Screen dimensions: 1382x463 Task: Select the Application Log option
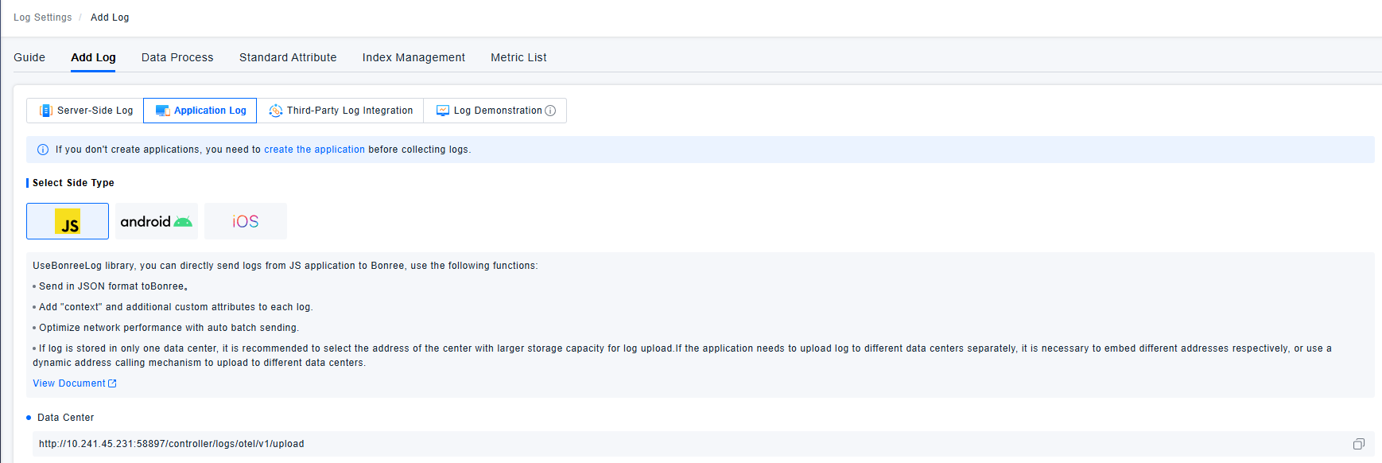200,111
